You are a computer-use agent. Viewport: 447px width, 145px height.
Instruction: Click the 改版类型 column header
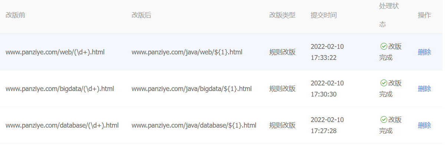point(282,15)
